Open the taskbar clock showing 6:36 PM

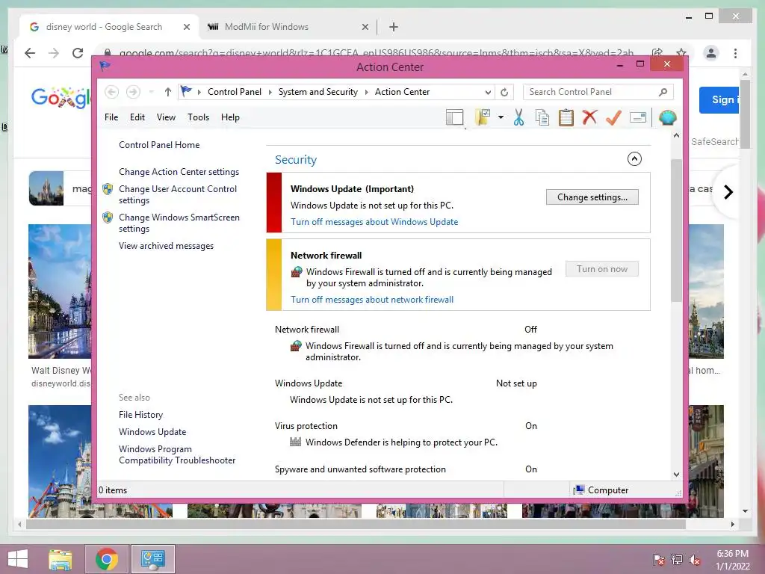[732, 560]
